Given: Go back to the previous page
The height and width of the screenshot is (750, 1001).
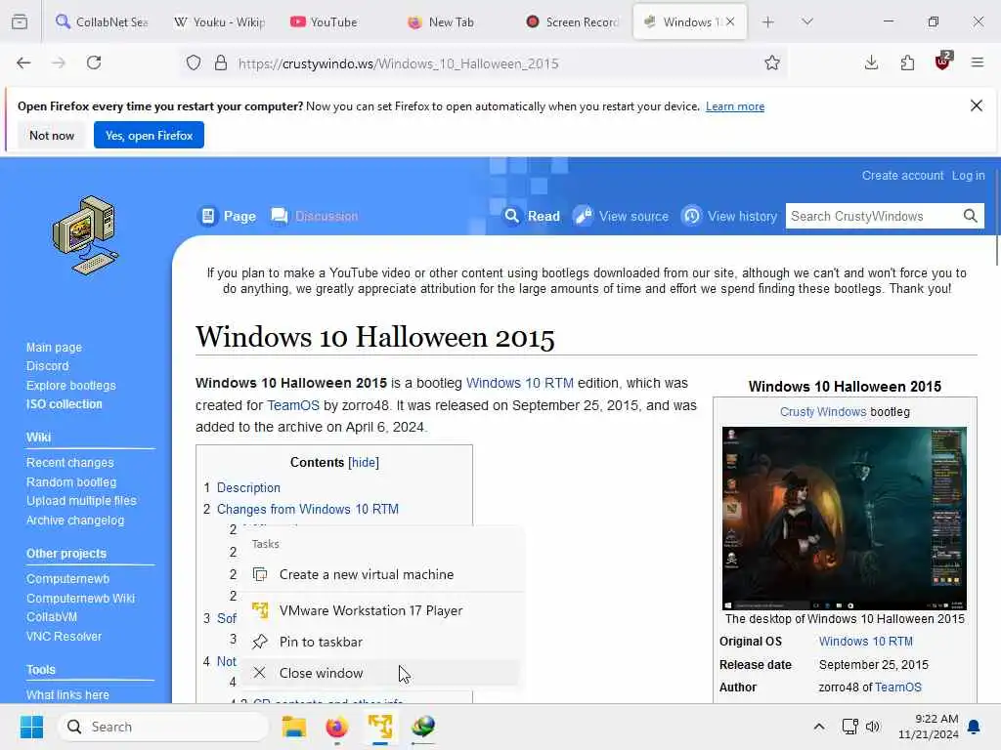Looking at the screenshot, I should point(23,62).
